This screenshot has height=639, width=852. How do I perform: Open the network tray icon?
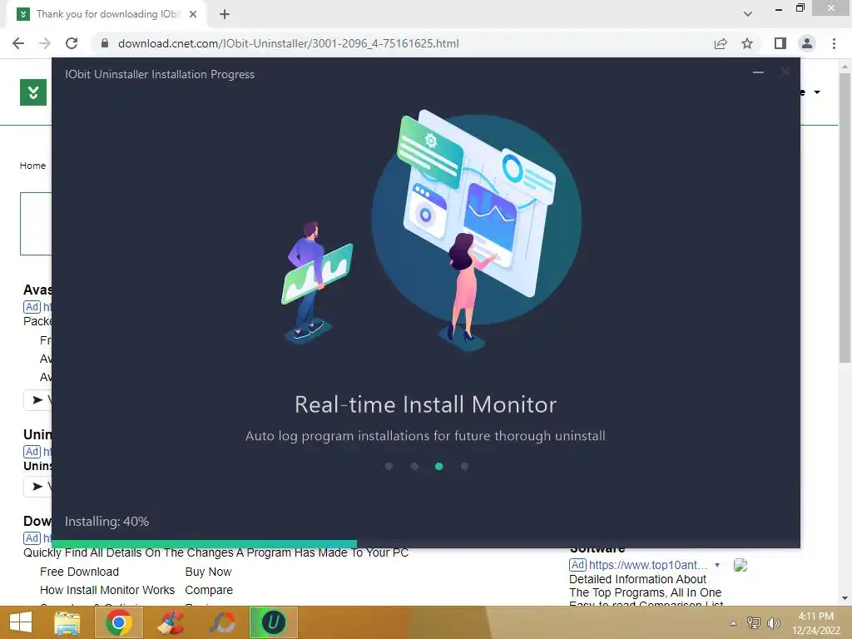[x=754, y=623]
